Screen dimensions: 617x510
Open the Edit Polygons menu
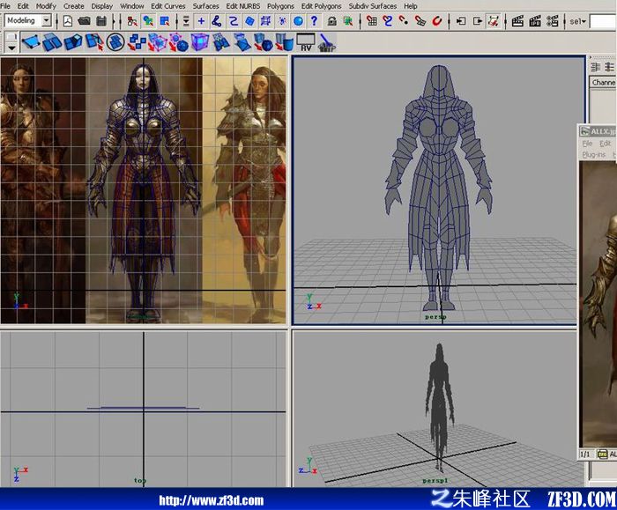[x=321, y=6]
